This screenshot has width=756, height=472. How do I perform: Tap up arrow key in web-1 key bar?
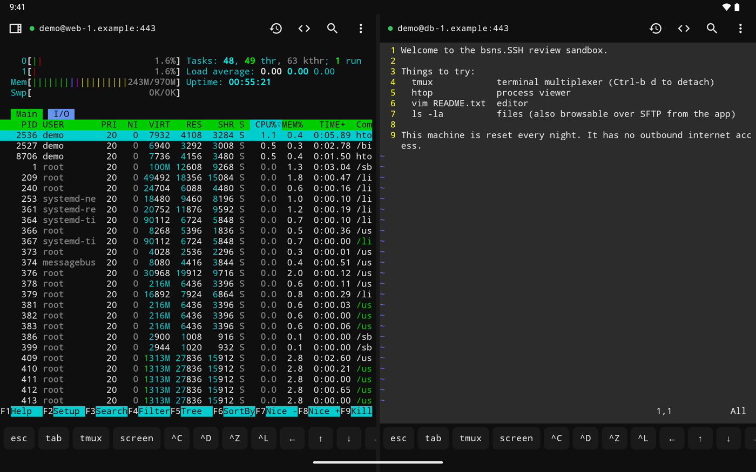(321, 438)
